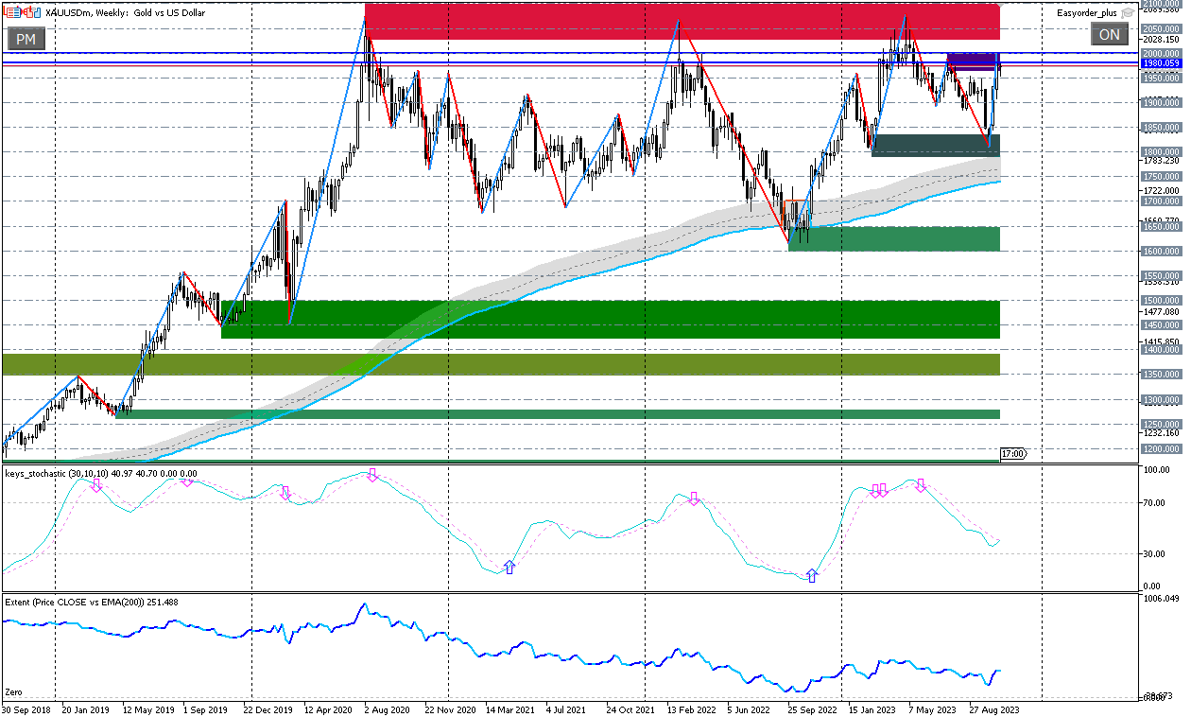The height and width of the screenshot is (717, 1191).
Task: Select the purple rectangle near the 1980 price
Action: click(x=972, y=61)
